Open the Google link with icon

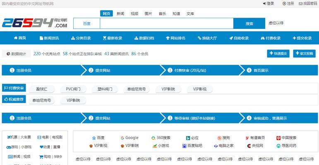(x=130, y=138)
